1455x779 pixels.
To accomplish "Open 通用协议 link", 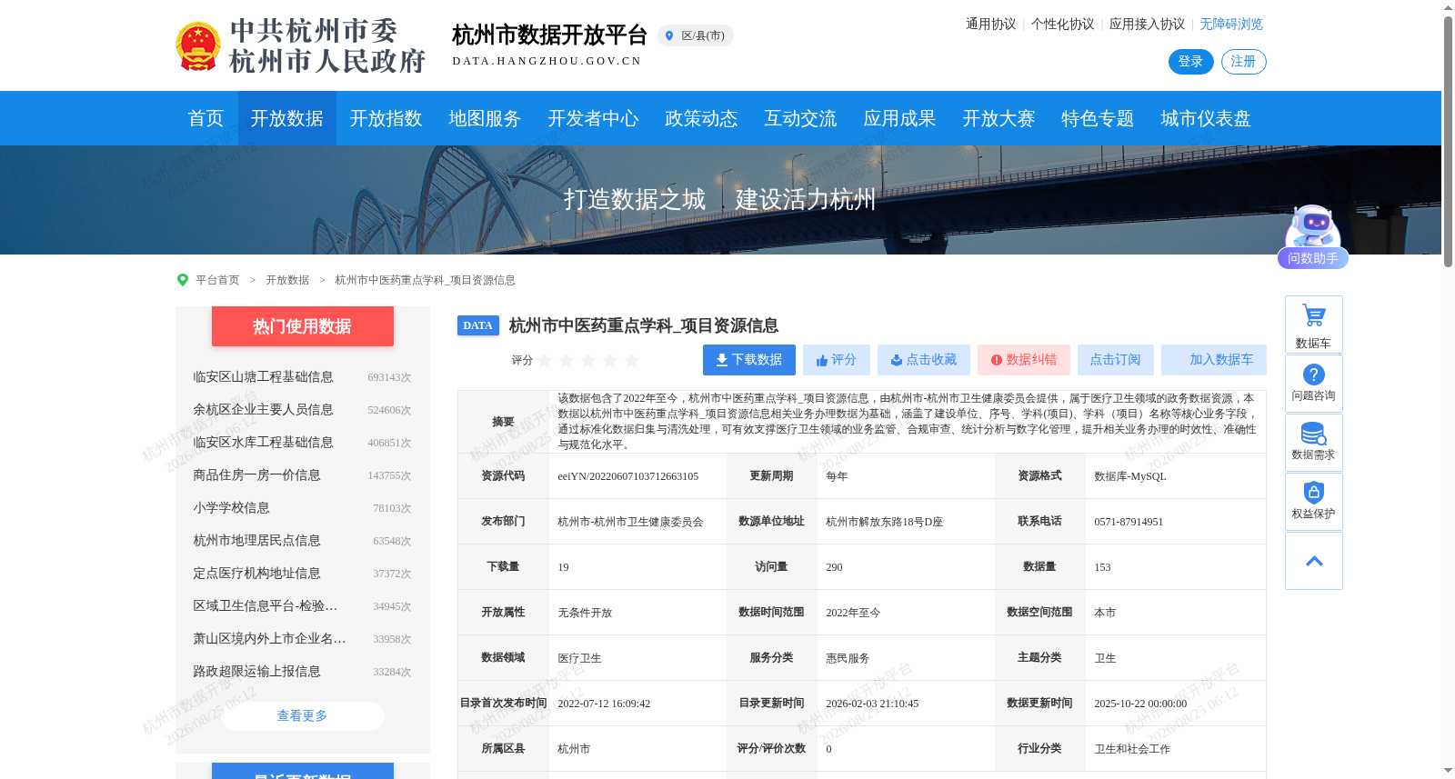I will 991,25.
